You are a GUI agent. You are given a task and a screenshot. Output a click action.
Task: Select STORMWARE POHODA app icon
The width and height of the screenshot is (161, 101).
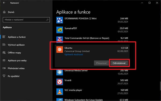[60, 20]
